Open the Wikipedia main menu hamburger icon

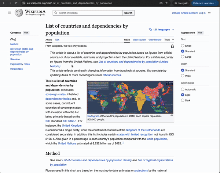9,13
